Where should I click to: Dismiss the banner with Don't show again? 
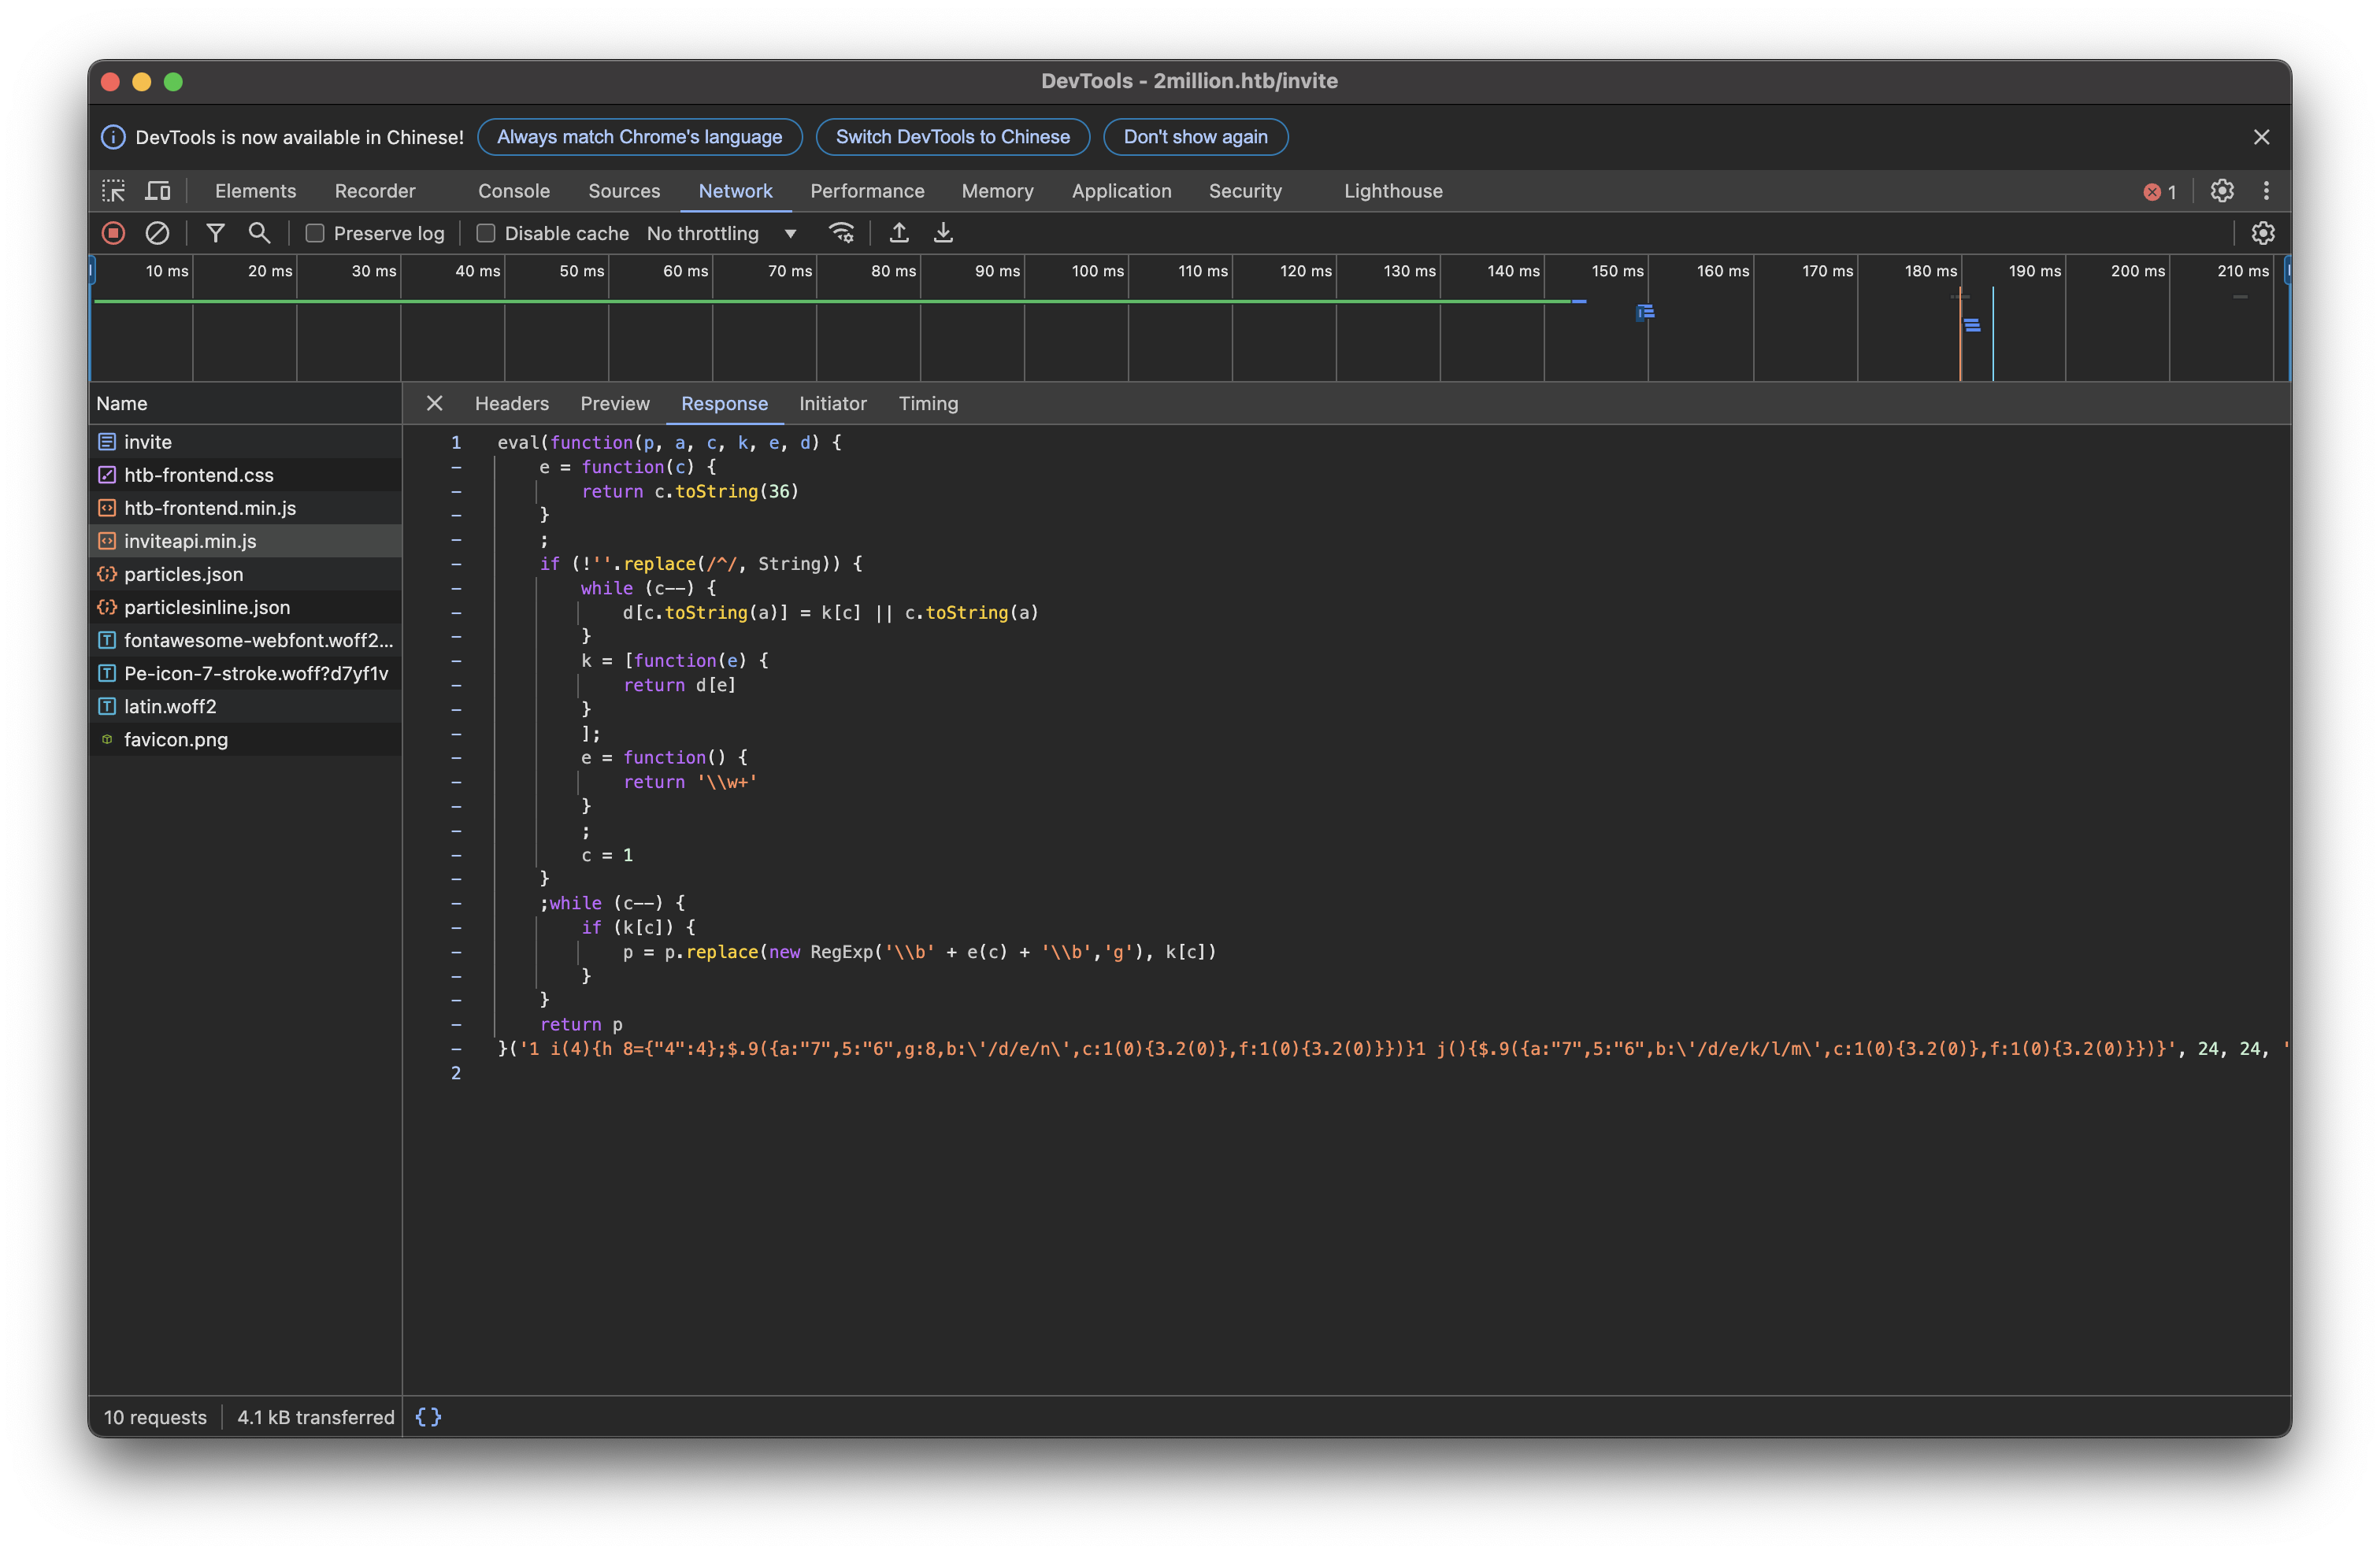point(1195,137)
